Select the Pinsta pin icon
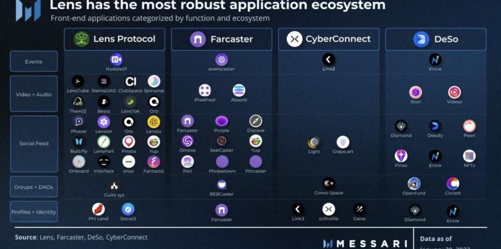Viewport: 501px width, 249px height. 128,142
